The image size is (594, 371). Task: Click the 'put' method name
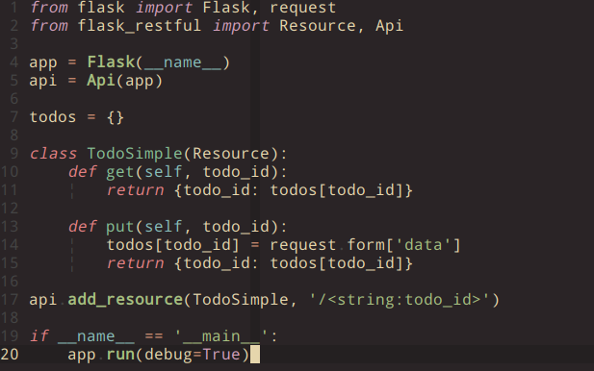(120, 227)
